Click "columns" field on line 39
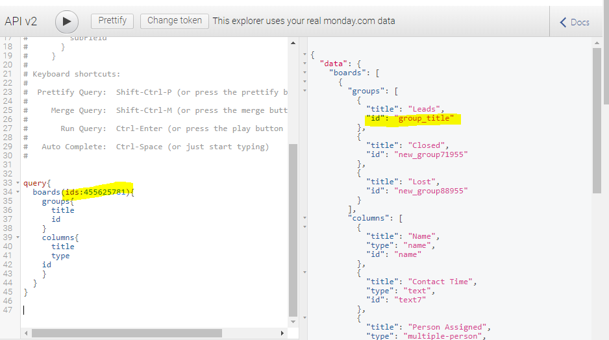 pyautogui.click(x=58, y=237)
